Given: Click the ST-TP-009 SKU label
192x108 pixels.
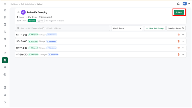Looking at the screenshot, I should point(22,48).
